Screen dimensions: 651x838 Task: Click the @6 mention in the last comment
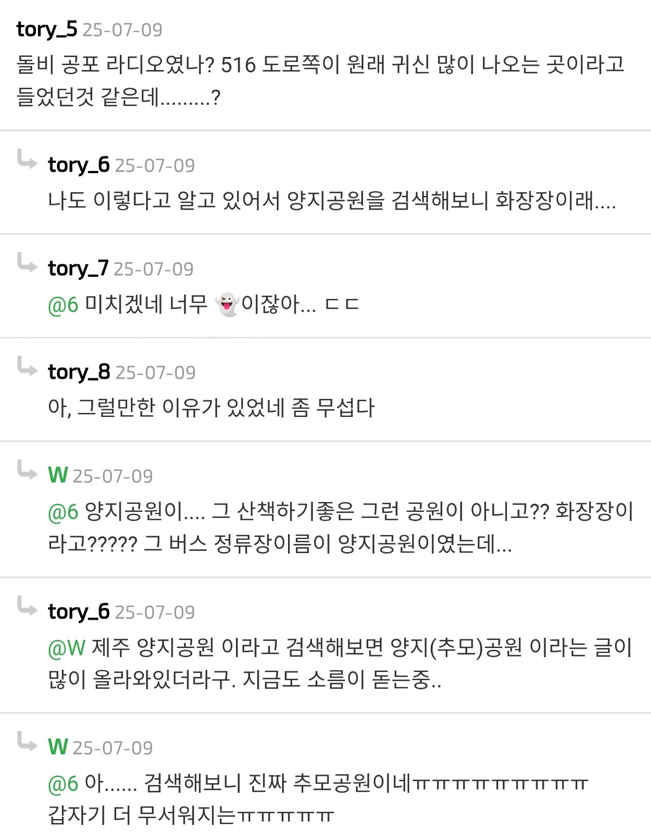point(63,783)
